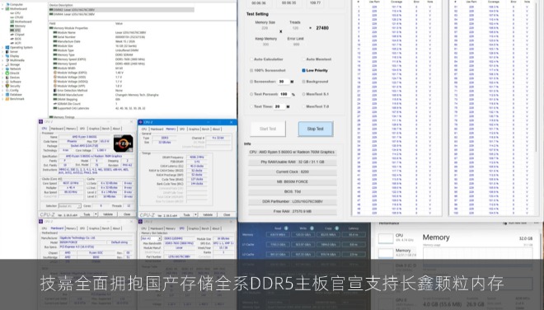544x310 pixels.
Task: Click the Config icon in the tree
Action: [7, 90]
